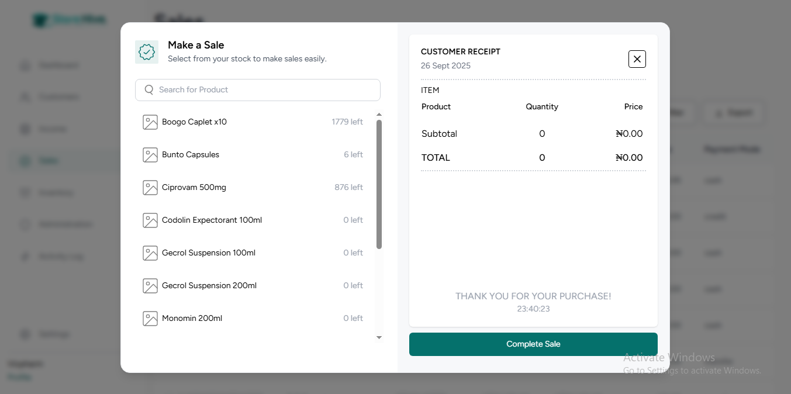The height and width of the screenshot is (394, 791).
Task: Click the product list scrollbar down arrow
Action: pyautogui.click(x=379, y=337)
